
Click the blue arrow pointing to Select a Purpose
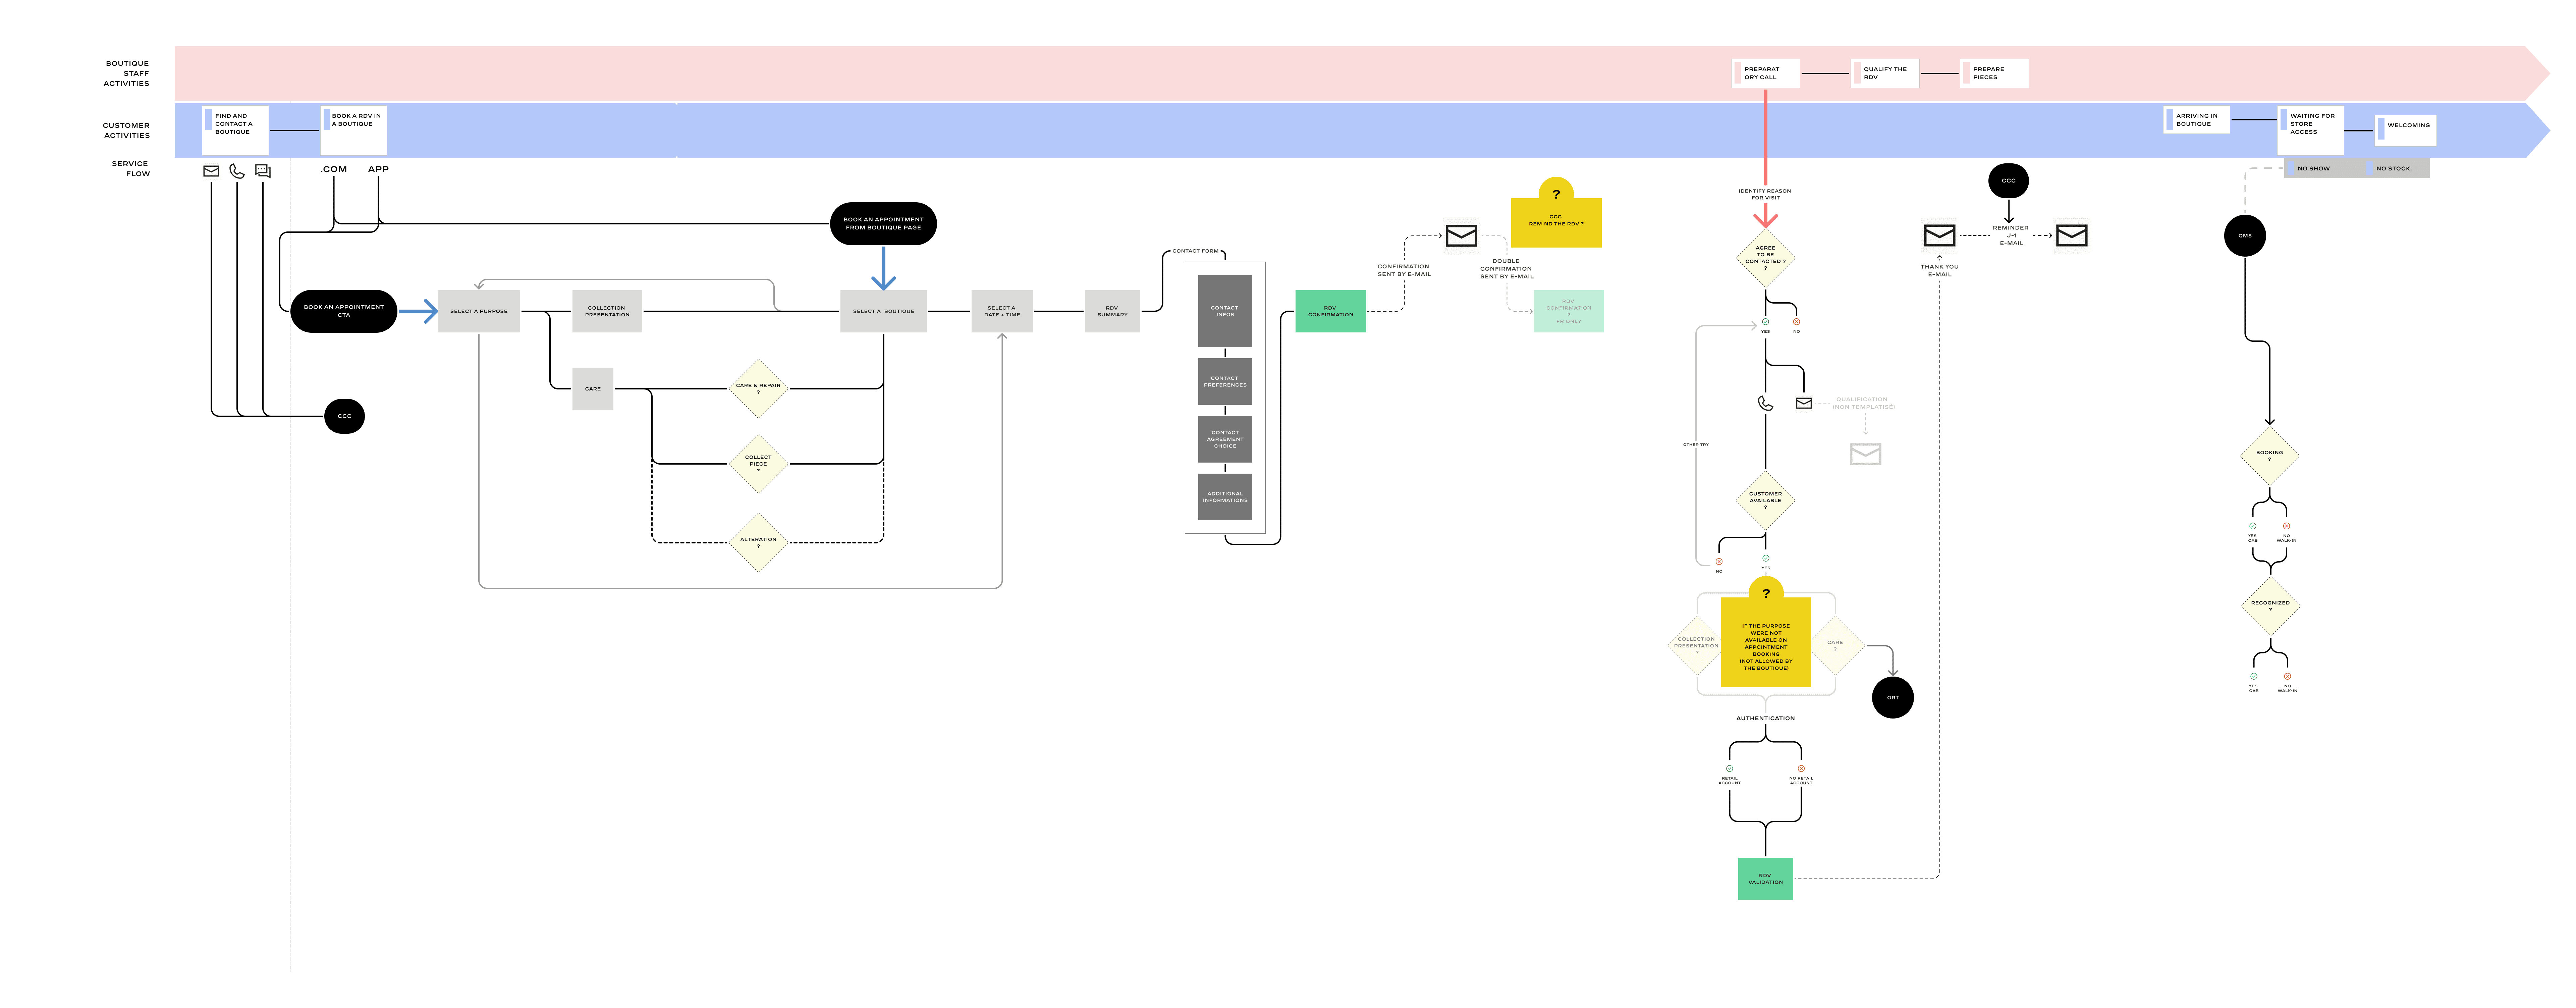click(x=418, y=311)
